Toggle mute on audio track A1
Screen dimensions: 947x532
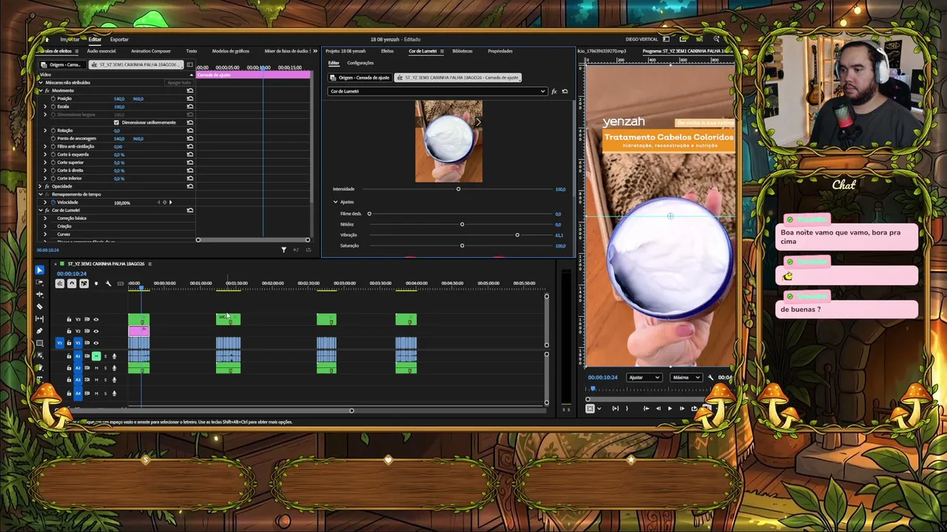(96, 356)
